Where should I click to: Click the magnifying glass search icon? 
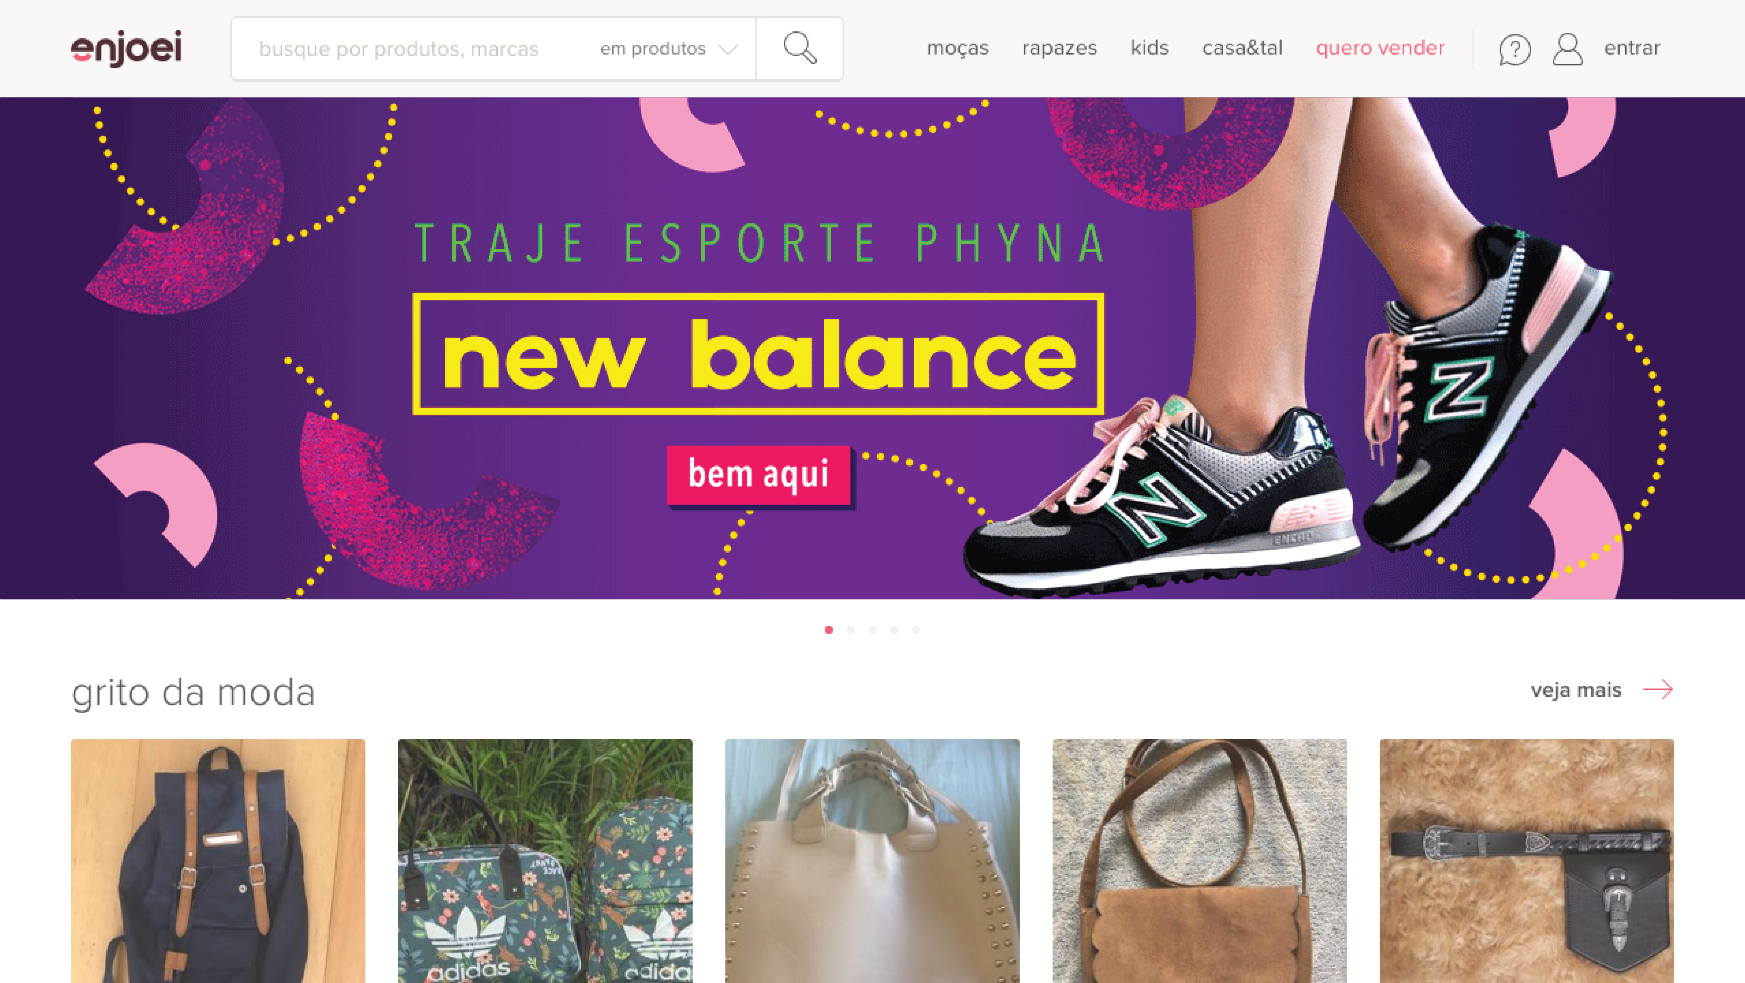[799, 49]
